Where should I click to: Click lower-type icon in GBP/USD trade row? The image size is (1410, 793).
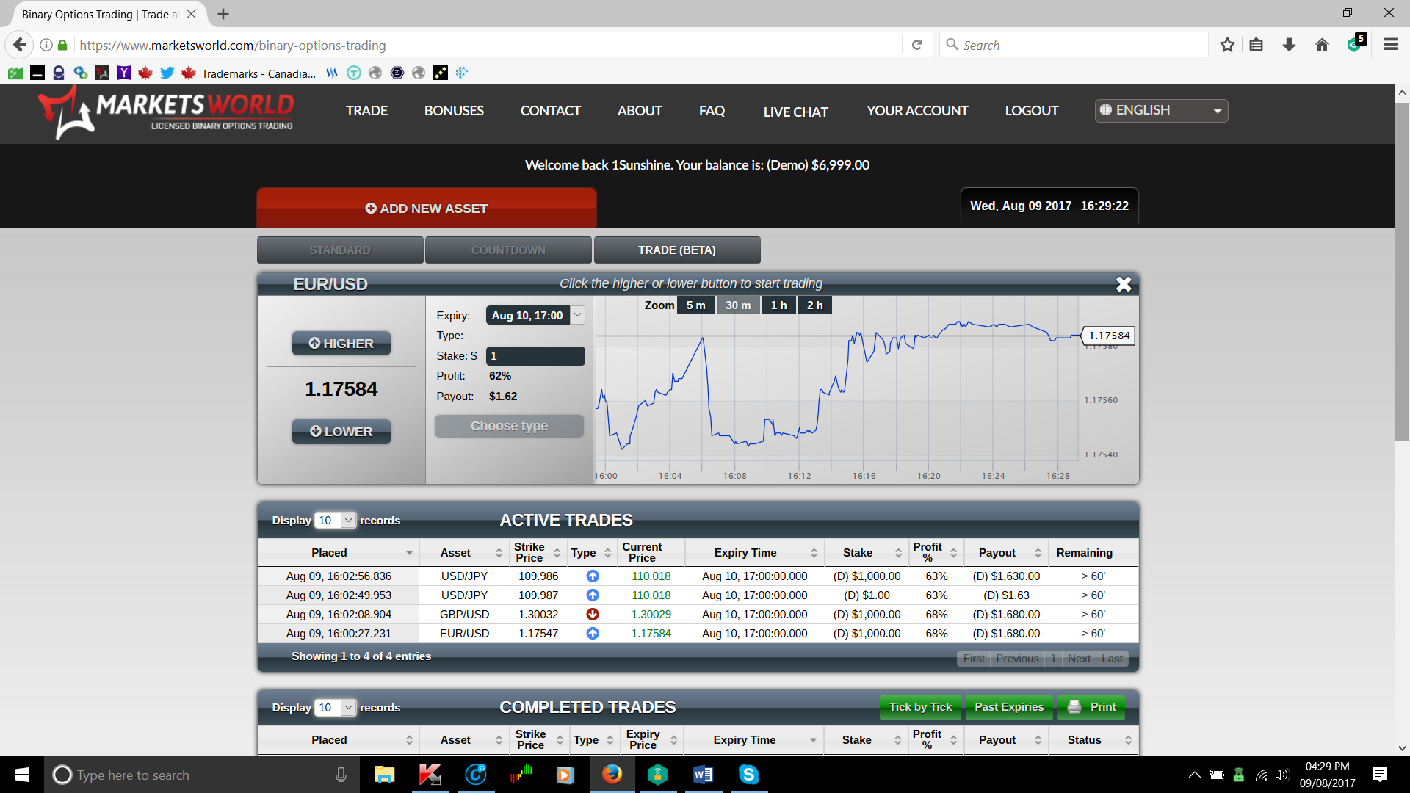[x=593, y=615]
